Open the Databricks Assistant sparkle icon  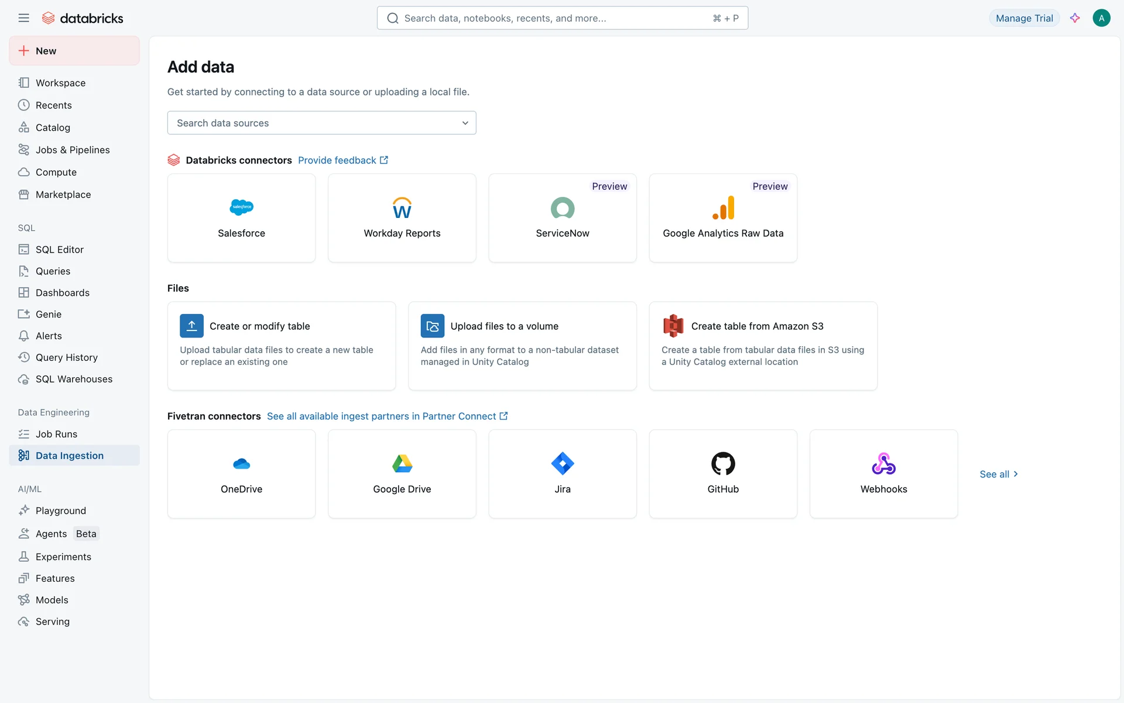pyautogui.click(x=1075, y=18)
